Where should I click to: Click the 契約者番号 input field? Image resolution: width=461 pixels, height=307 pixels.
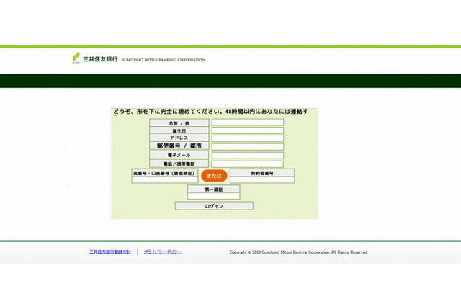click(x=262, y=179)
